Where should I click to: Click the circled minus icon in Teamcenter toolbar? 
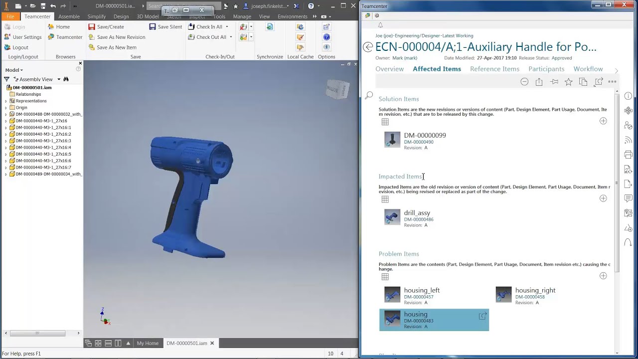(524, 82)
